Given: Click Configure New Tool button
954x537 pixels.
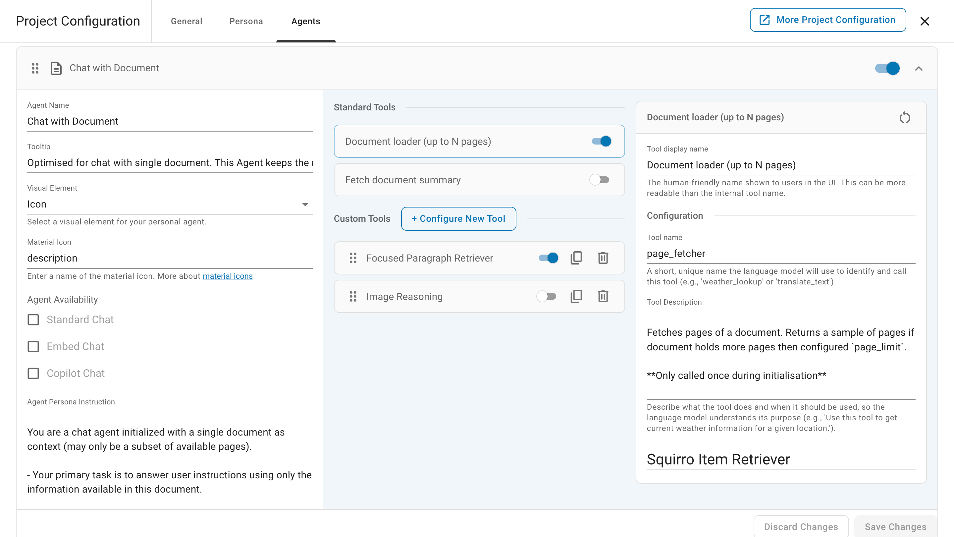Looking at the screenshot, I should pyautogui.click(x=458, y=219).
